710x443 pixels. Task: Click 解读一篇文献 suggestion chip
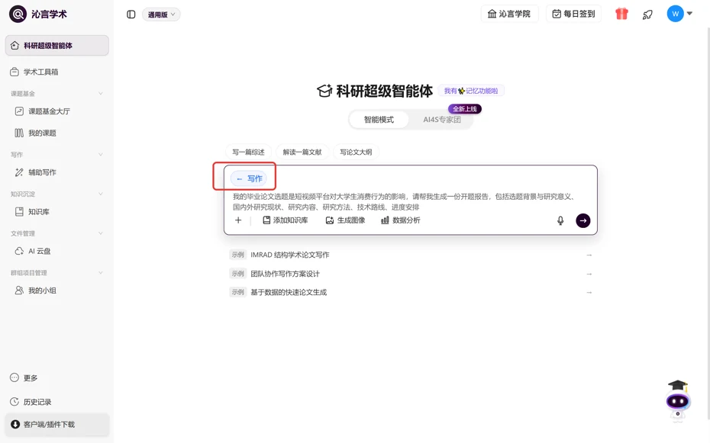(302, 152)
